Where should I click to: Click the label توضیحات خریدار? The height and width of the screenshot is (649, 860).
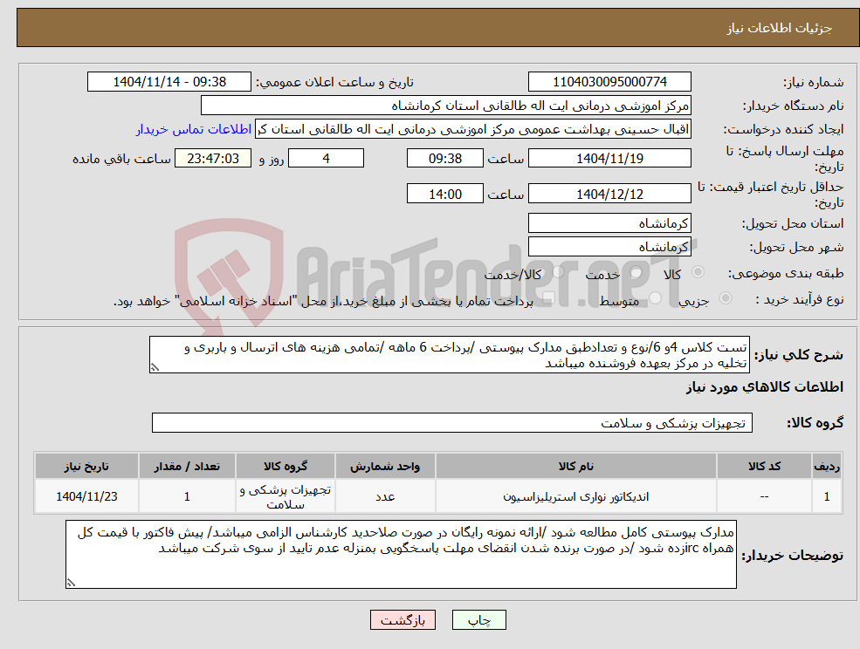pyautogui.click(x=793, y=556)
